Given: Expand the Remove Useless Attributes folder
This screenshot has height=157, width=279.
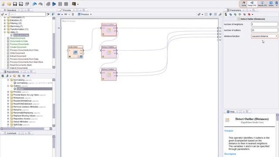Looking at the screenshot, I should [8, 107].
